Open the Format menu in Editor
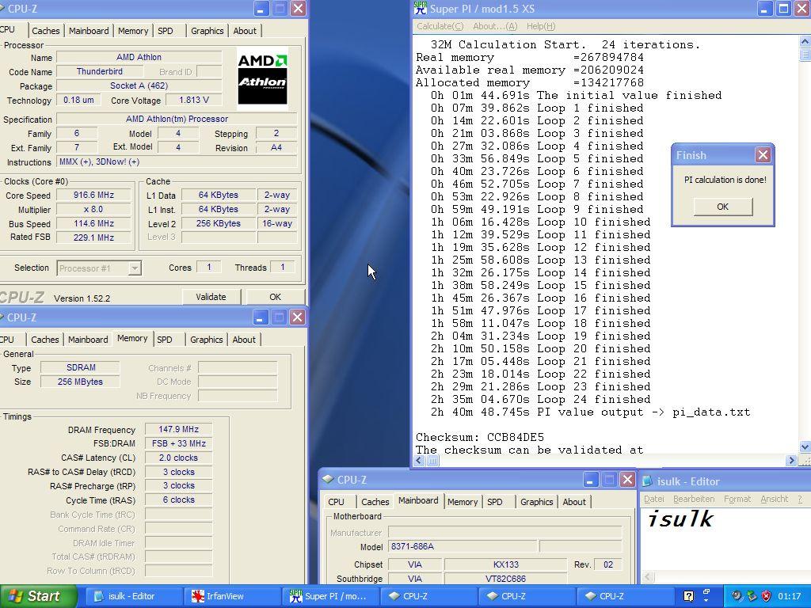811x608 pixels. [737, 499]
